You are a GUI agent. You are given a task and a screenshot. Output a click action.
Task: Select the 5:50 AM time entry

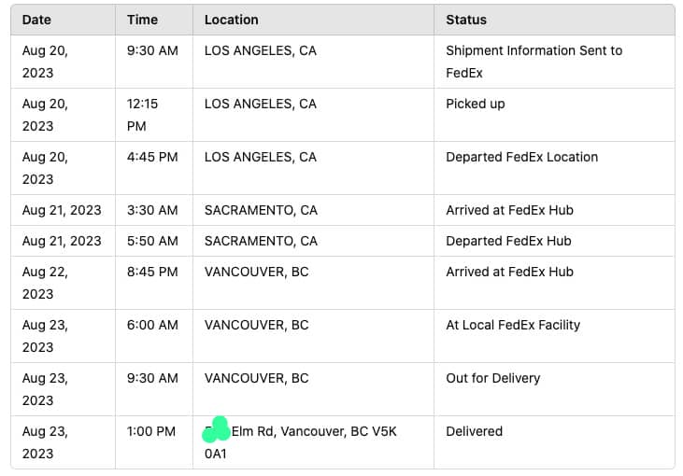point(152,241)
